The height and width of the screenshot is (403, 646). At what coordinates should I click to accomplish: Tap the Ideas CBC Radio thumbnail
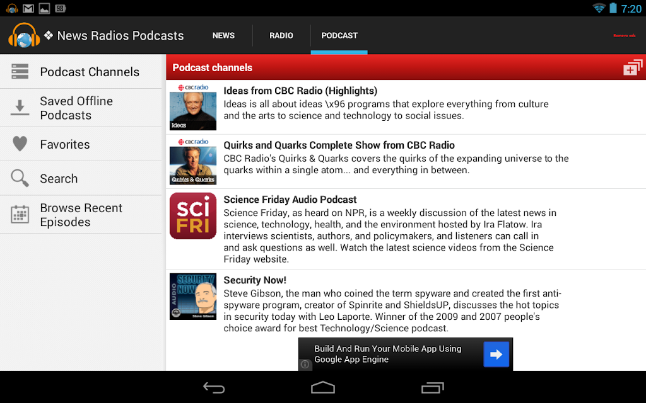[x=193, y=107]
